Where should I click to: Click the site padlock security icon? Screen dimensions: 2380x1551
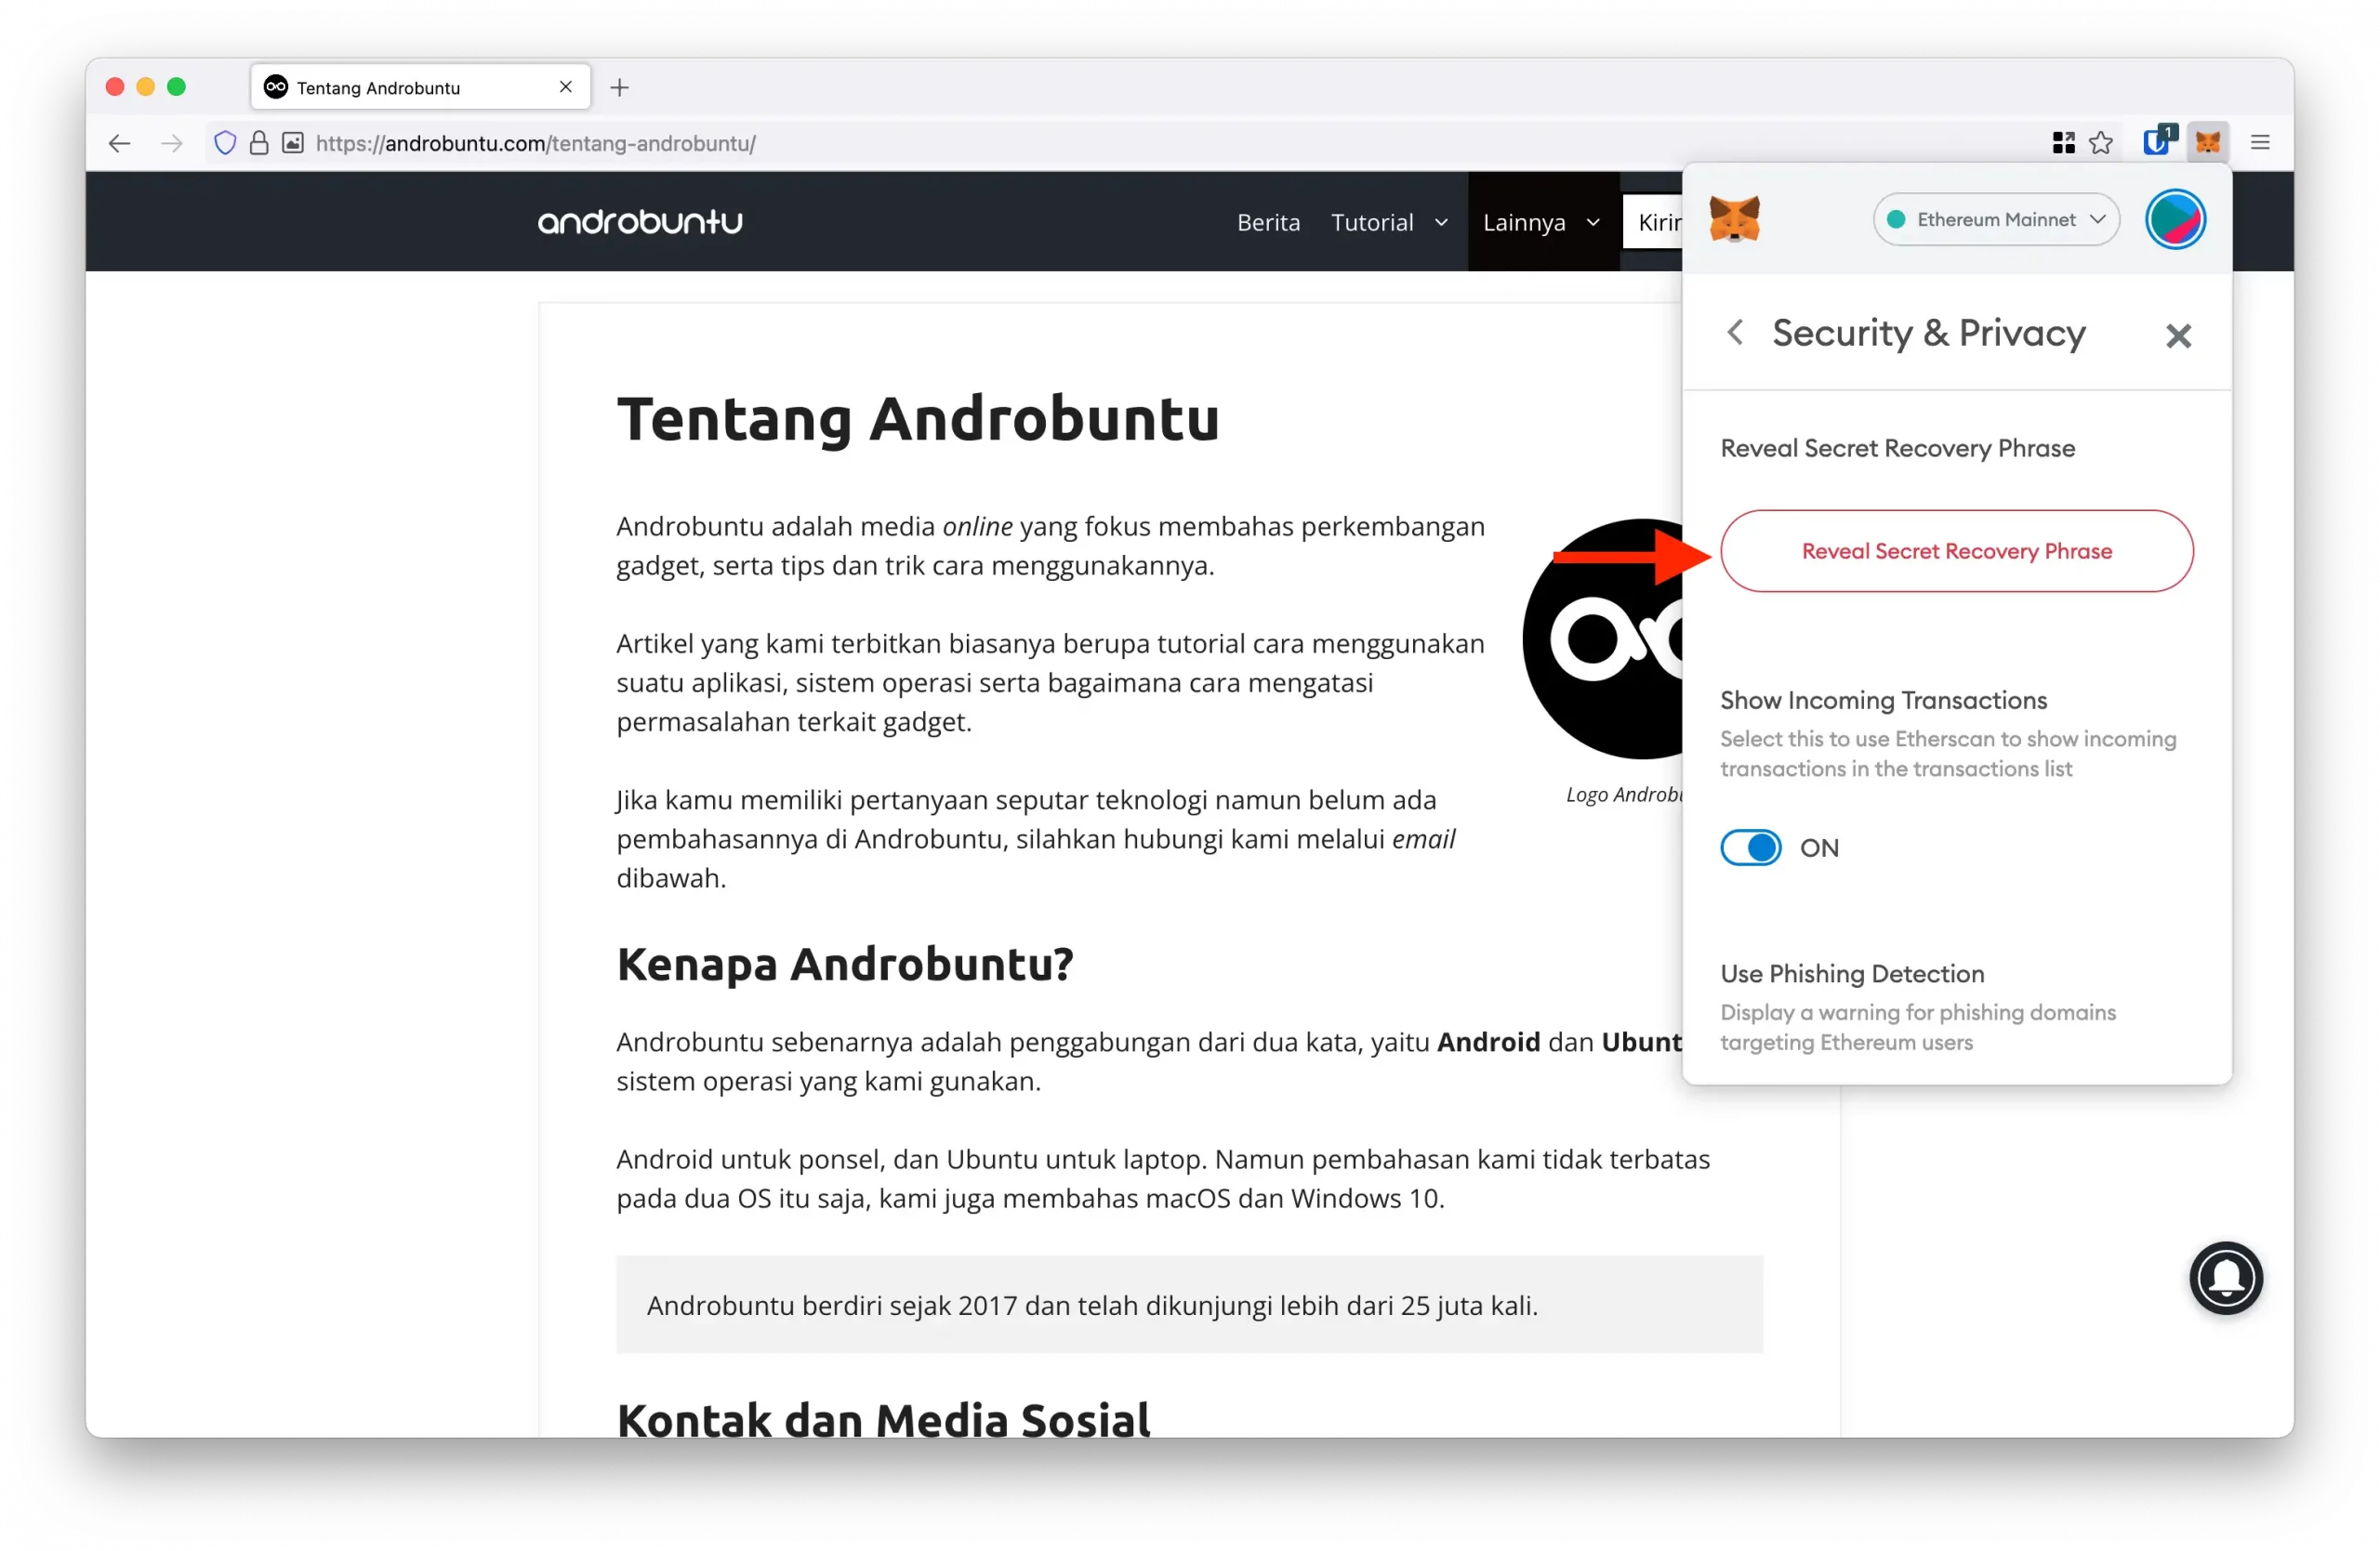(x=259, y=143)
